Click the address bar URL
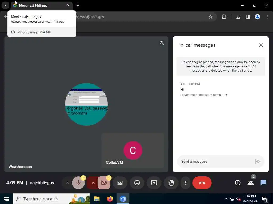Viewport: 273px width, 204px height. pos(90,17)
